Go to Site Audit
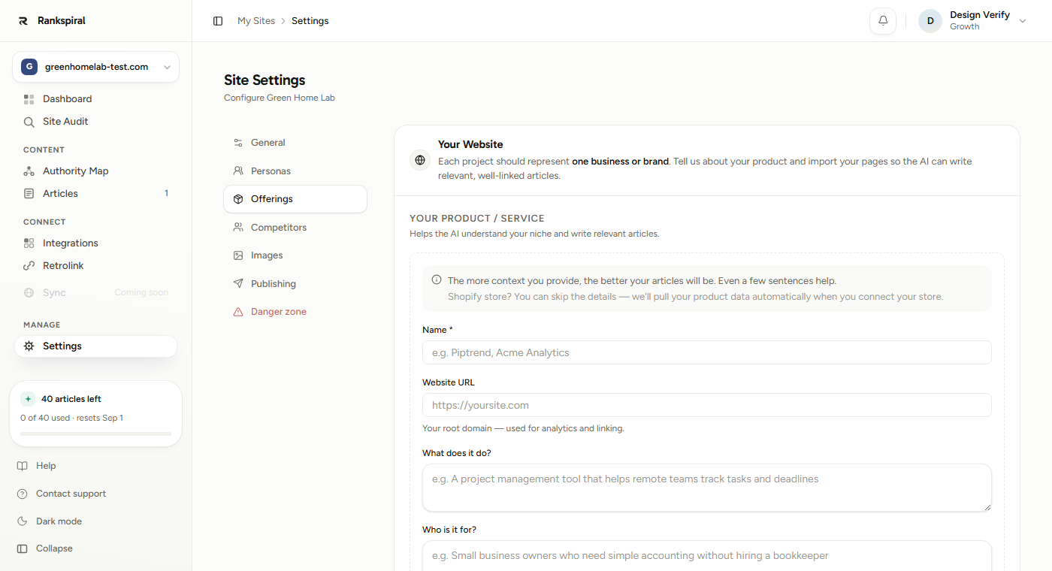The width and height of the screenshot is (1052, 571). tap(95, 122)
